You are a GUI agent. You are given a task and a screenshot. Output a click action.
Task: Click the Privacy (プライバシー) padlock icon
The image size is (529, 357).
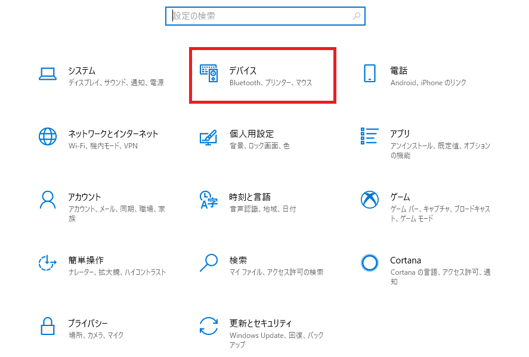click(48, 326)
